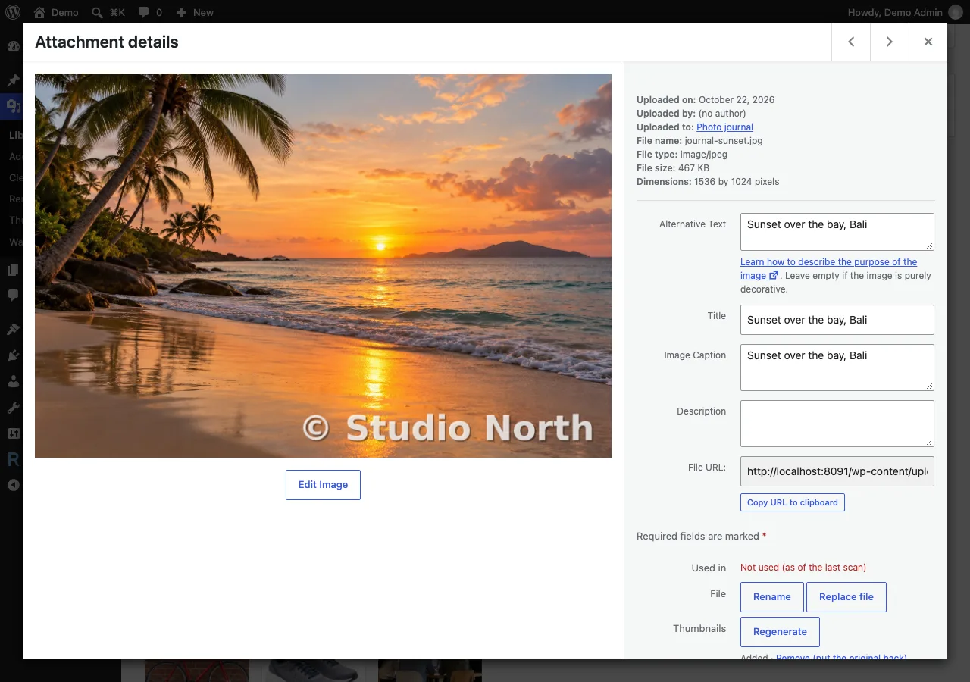
Task: Go to previous attachment with left chevron
Action: (x=851, y=42)
